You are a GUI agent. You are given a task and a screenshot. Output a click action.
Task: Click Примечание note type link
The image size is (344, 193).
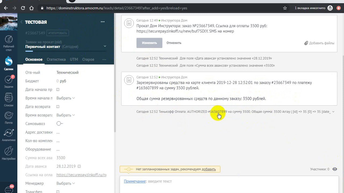coord(135,181)
